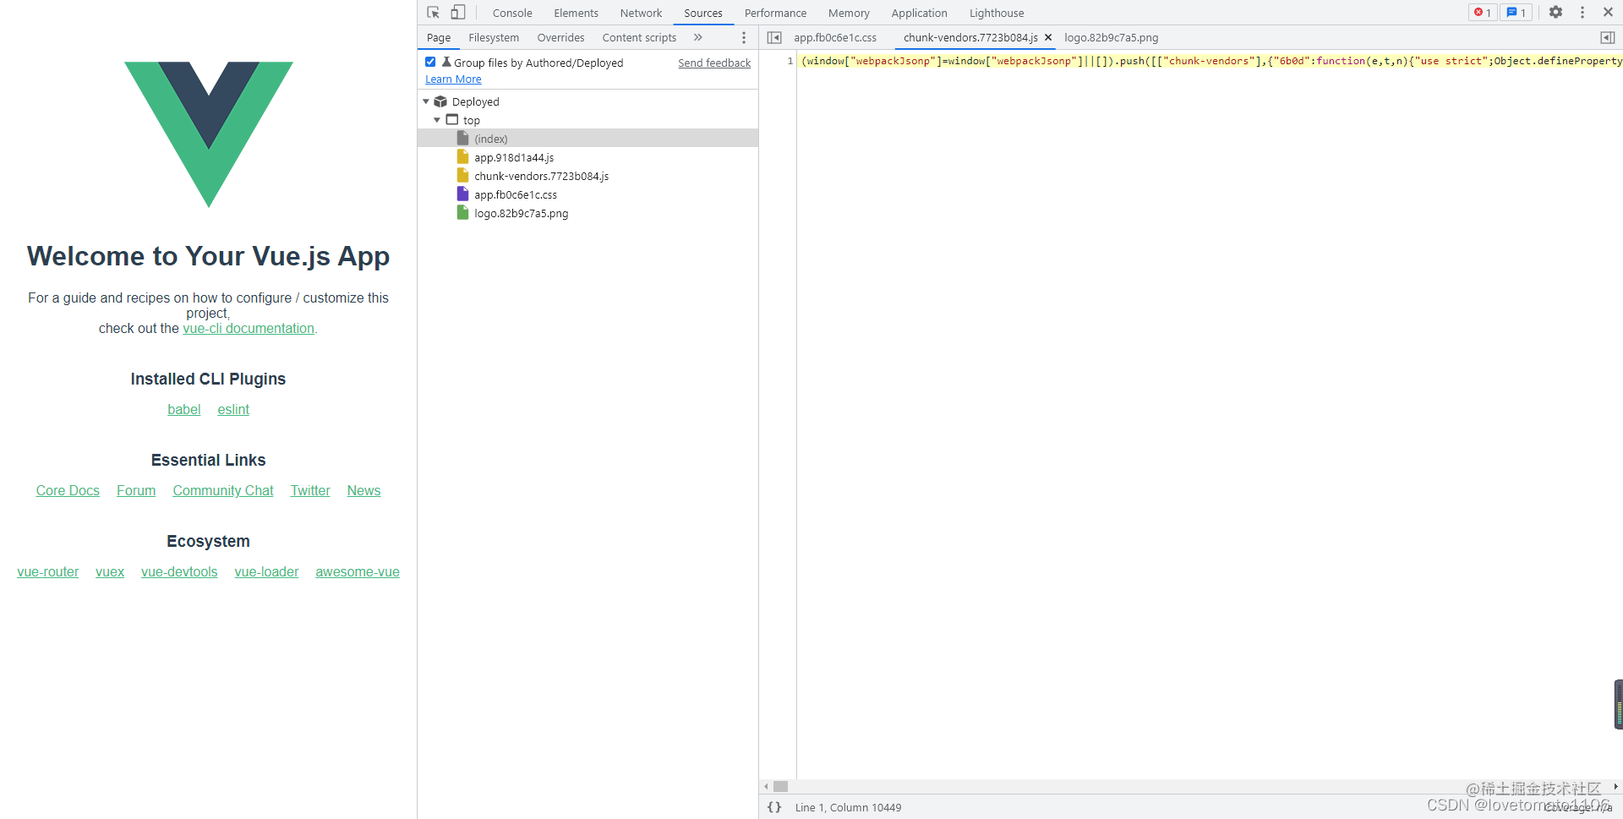Close the chunk-vendors.7723b084.js editor tab

tap(1048, 37)
